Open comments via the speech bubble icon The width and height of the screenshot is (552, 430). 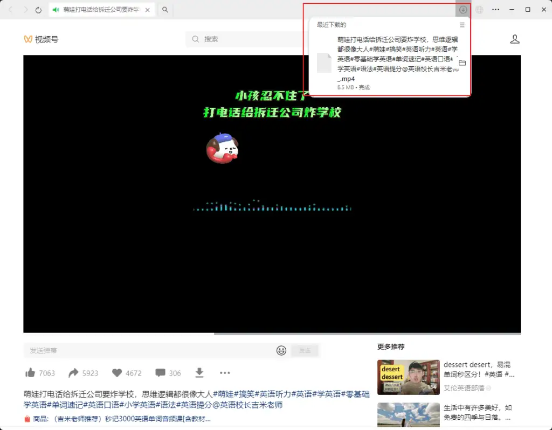159,372
